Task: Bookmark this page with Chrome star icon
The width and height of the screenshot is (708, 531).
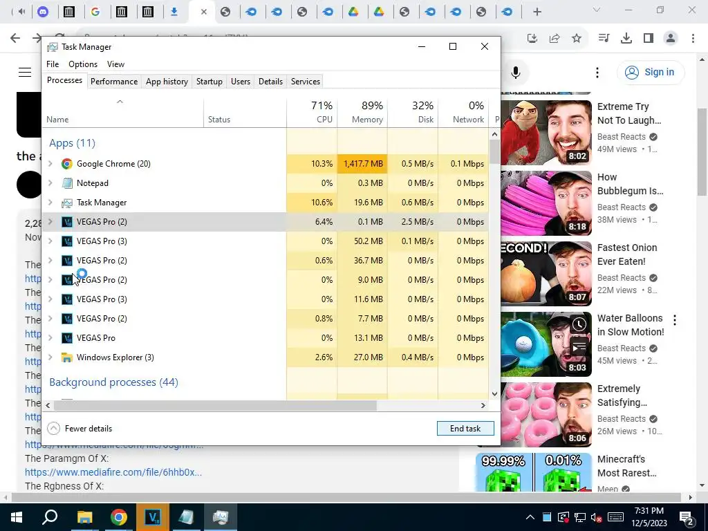Action: pos(577,39)
